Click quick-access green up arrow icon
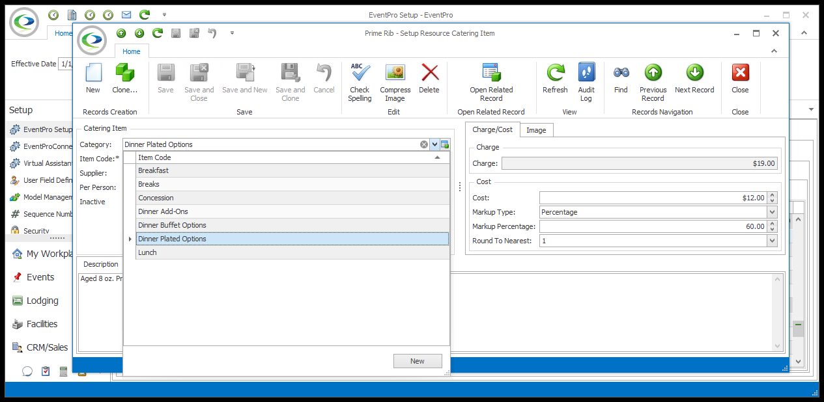The image size is (824, 402). click(x=121, y=33)
